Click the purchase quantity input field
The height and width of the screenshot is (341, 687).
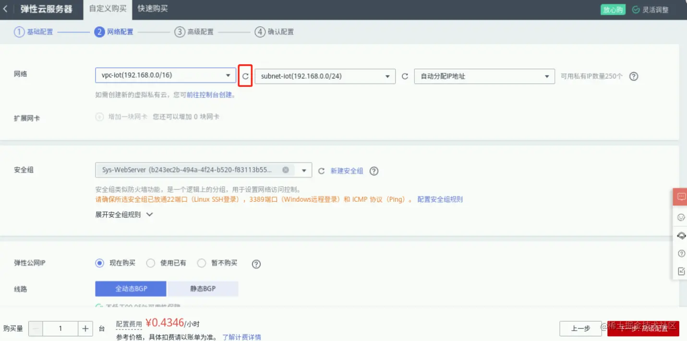click(x=60, y=329)
